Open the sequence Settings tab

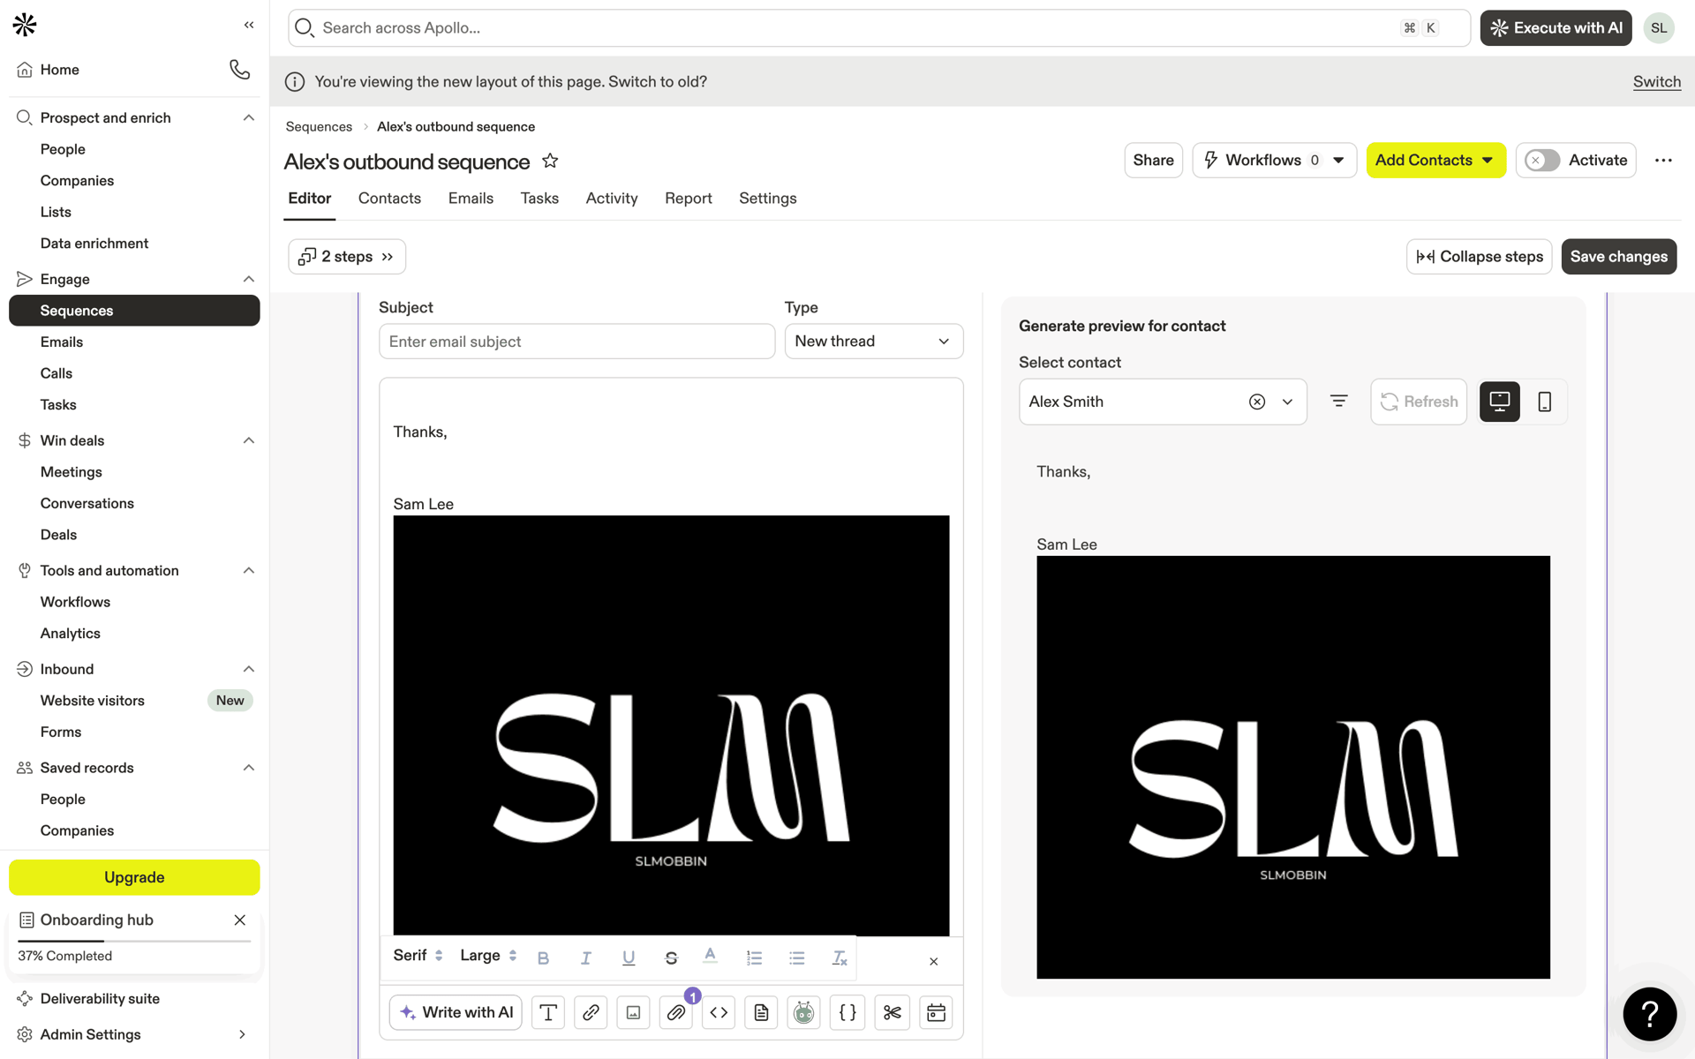768,199
